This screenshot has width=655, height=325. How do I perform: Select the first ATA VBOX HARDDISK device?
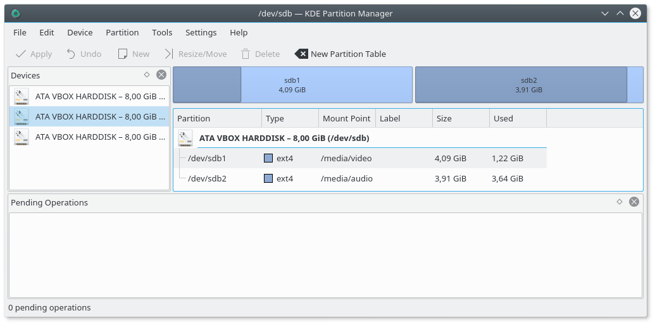click(89, 96)
